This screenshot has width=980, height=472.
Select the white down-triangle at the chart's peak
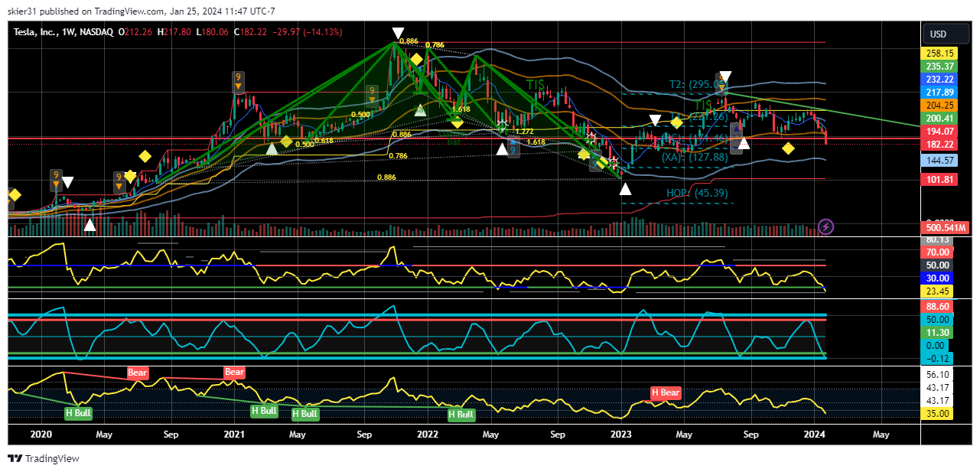point(398,33)
